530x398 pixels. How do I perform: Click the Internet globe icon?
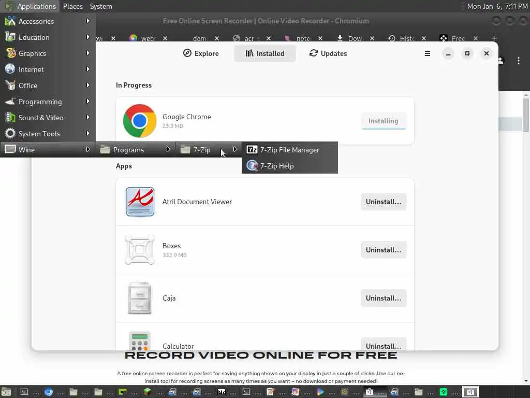10,69
